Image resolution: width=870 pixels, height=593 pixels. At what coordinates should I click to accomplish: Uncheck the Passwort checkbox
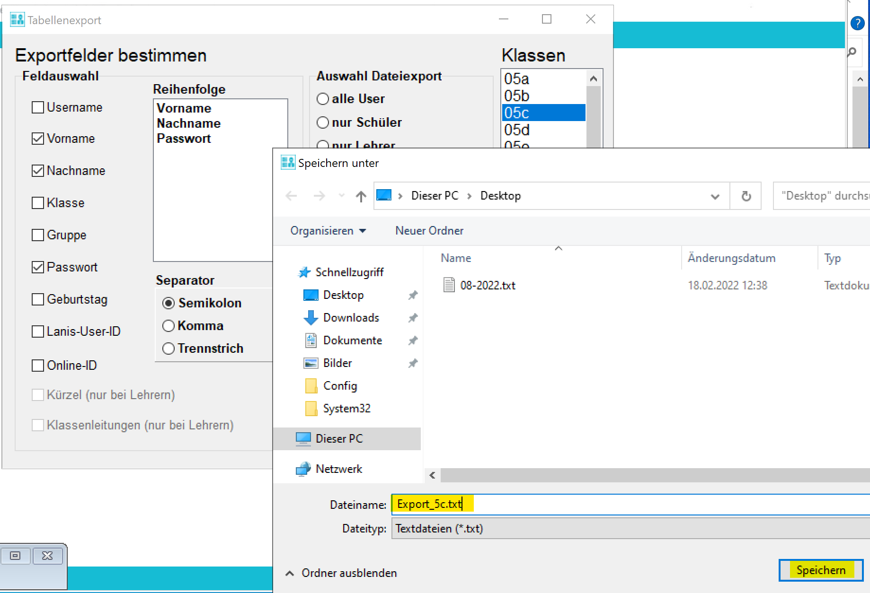(38, 267)
